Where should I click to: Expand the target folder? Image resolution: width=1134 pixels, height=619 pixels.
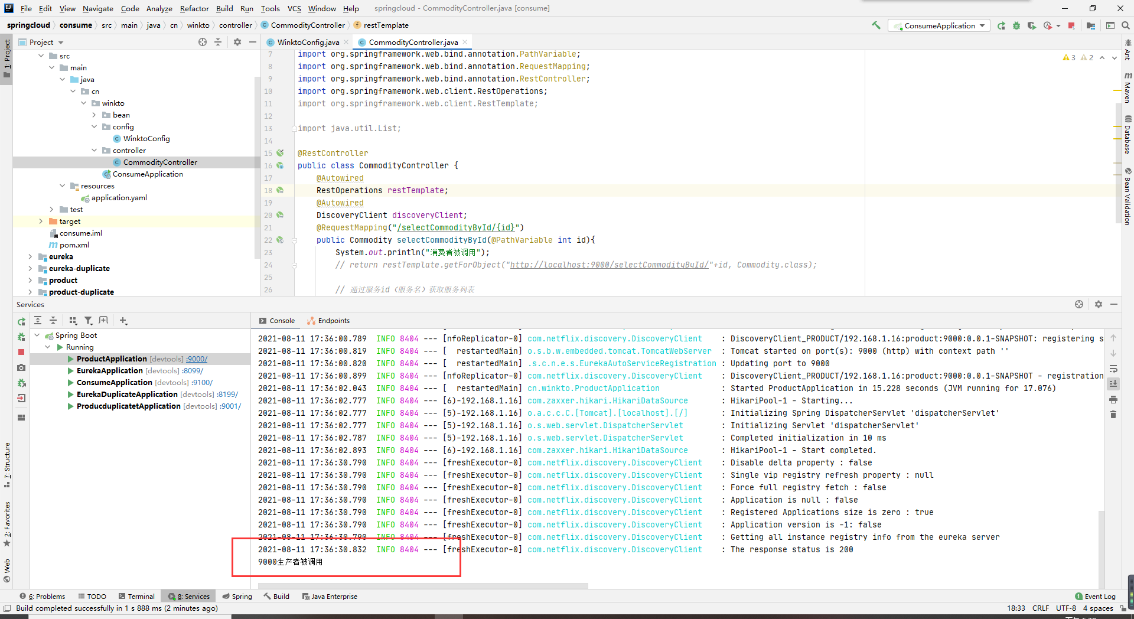point(41,221)
